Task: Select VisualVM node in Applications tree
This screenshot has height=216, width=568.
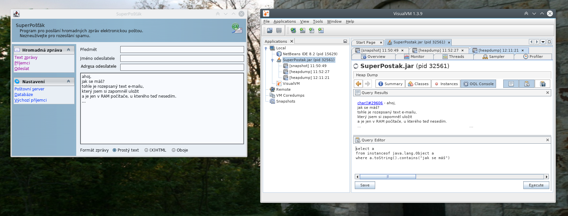Action: [x=291, y=84]
